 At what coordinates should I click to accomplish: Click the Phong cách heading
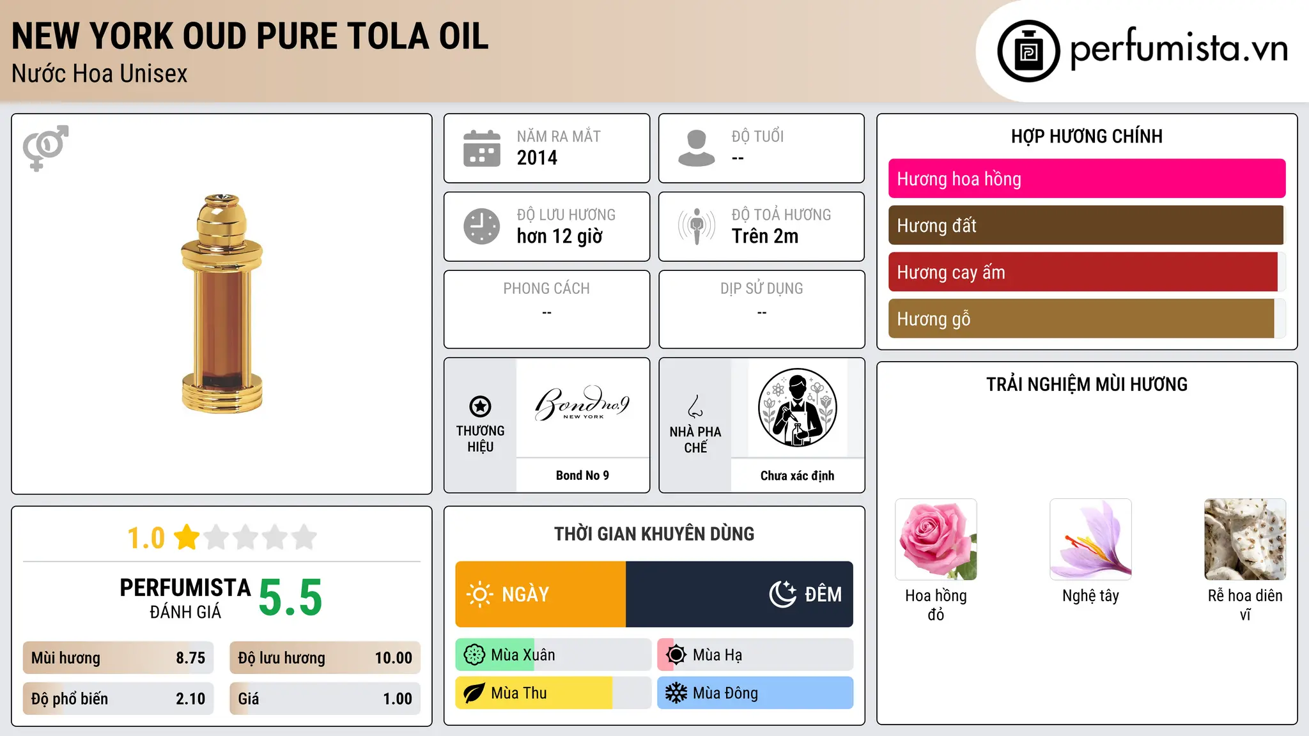(546, 288)
